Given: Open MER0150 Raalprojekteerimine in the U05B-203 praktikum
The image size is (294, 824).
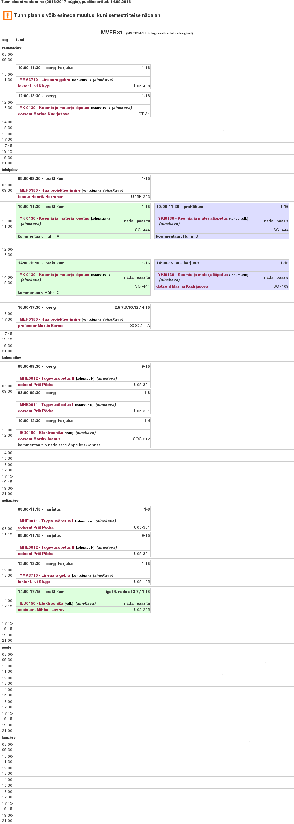Looking at the screenshot, I should tap(50, 190).
